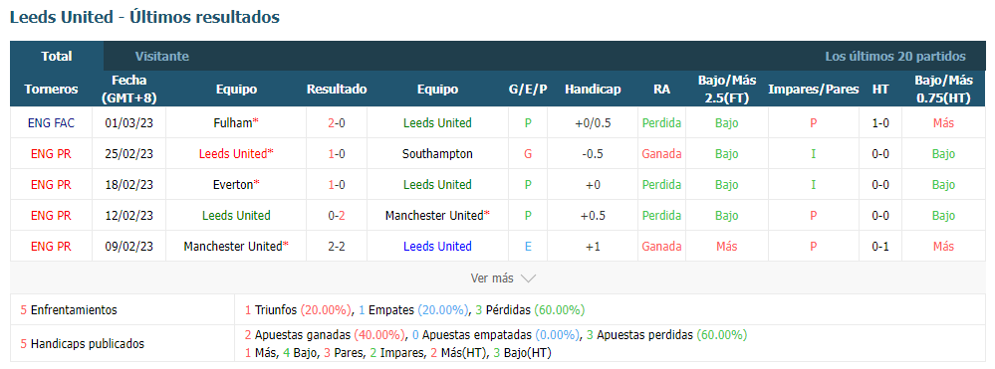Click the 0-2 result in the 12/02/23 row
The height and width of the screenshot is (369, 995).
click(x=337, y=216)
